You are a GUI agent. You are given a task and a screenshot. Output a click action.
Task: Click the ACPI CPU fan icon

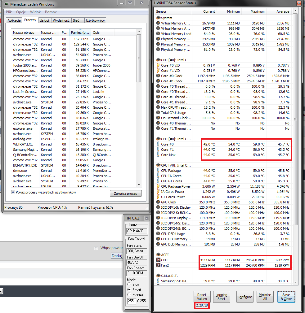(x=158, y=260)
